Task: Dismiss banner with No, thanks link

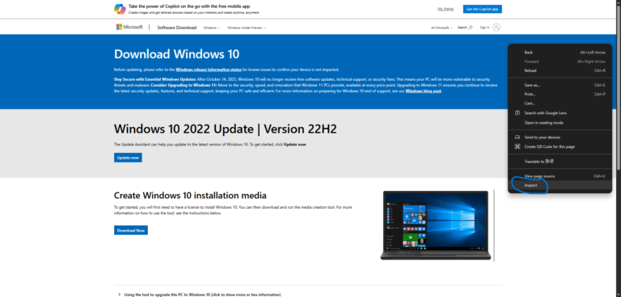Action: tap(446, 9)
